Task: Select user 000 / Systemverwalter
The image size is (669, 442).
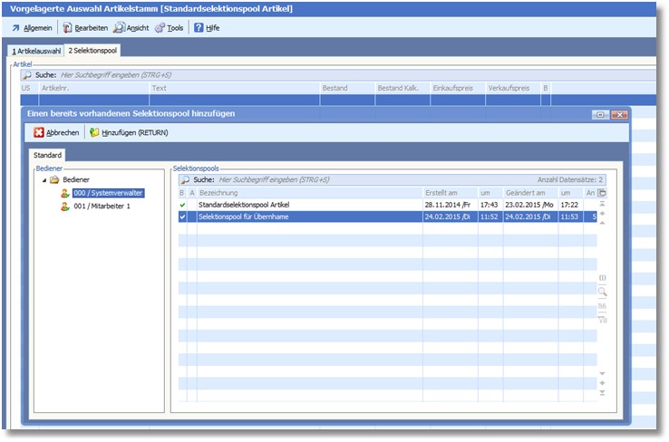Action: pos(107,193)
